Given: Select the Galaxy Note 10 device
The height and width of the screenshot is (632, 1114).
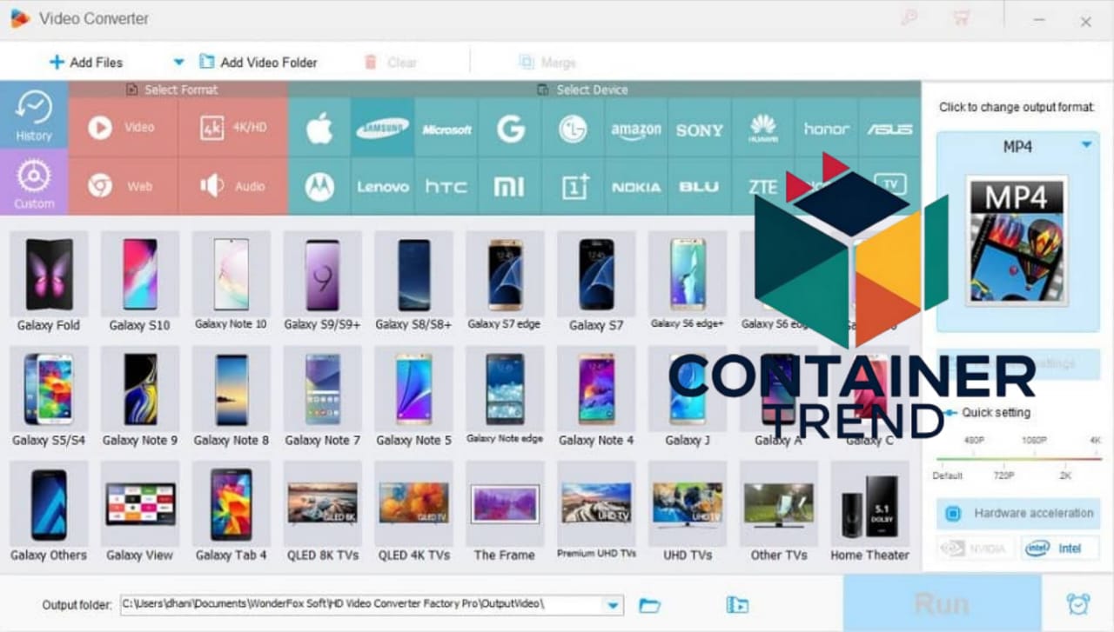Looking at the screenshot, I should [x=231, y=282].
